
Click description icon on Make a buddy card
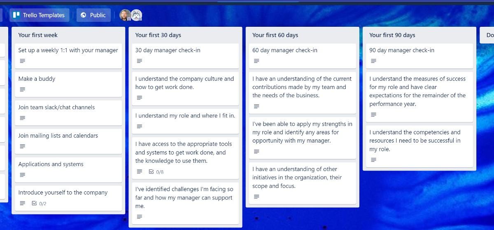pyautogui.click(x=23, y=89)
